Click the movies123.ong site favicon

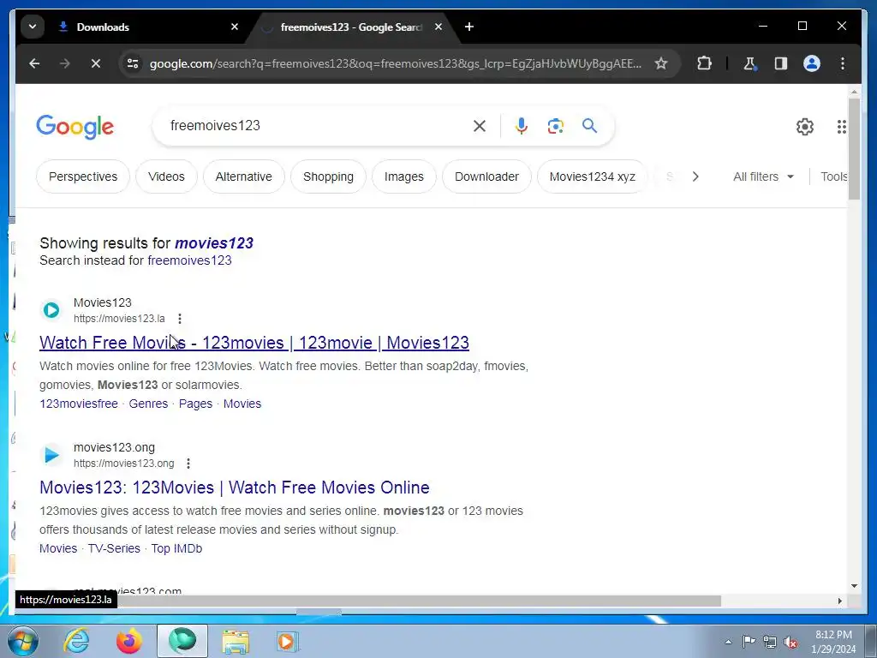(x=51, y=455)
